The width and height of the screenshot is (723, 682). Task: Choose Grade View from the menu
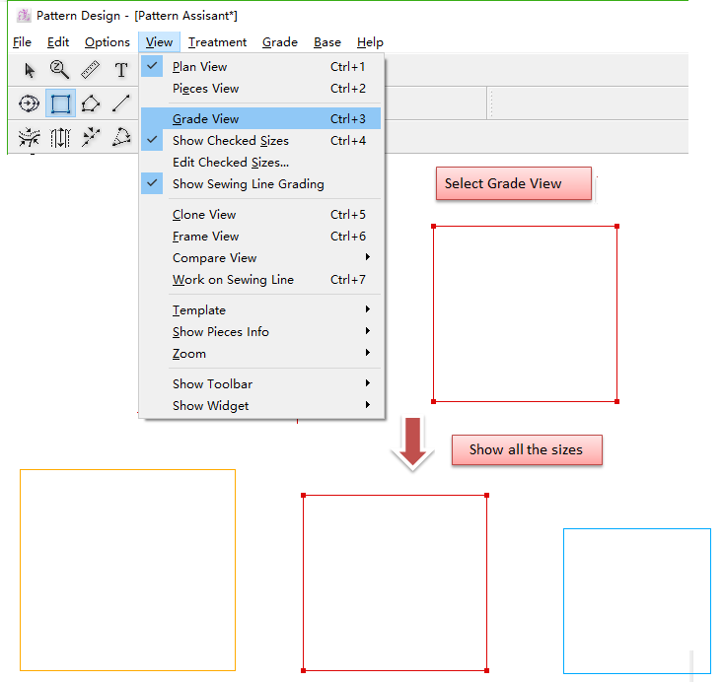point(206,119)
